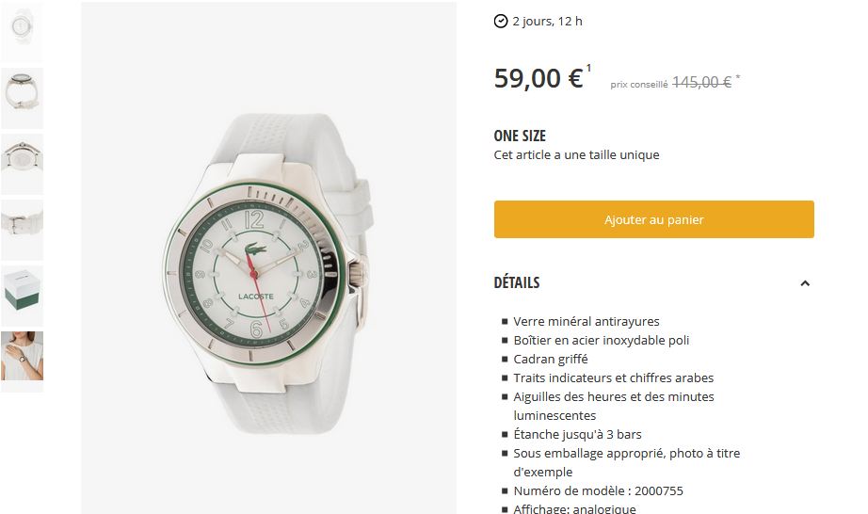Viewport: 868px width, 514px height.
Task: Click the asterisk after recommended price
Action: pyautogui.click(x=737, y=77)
